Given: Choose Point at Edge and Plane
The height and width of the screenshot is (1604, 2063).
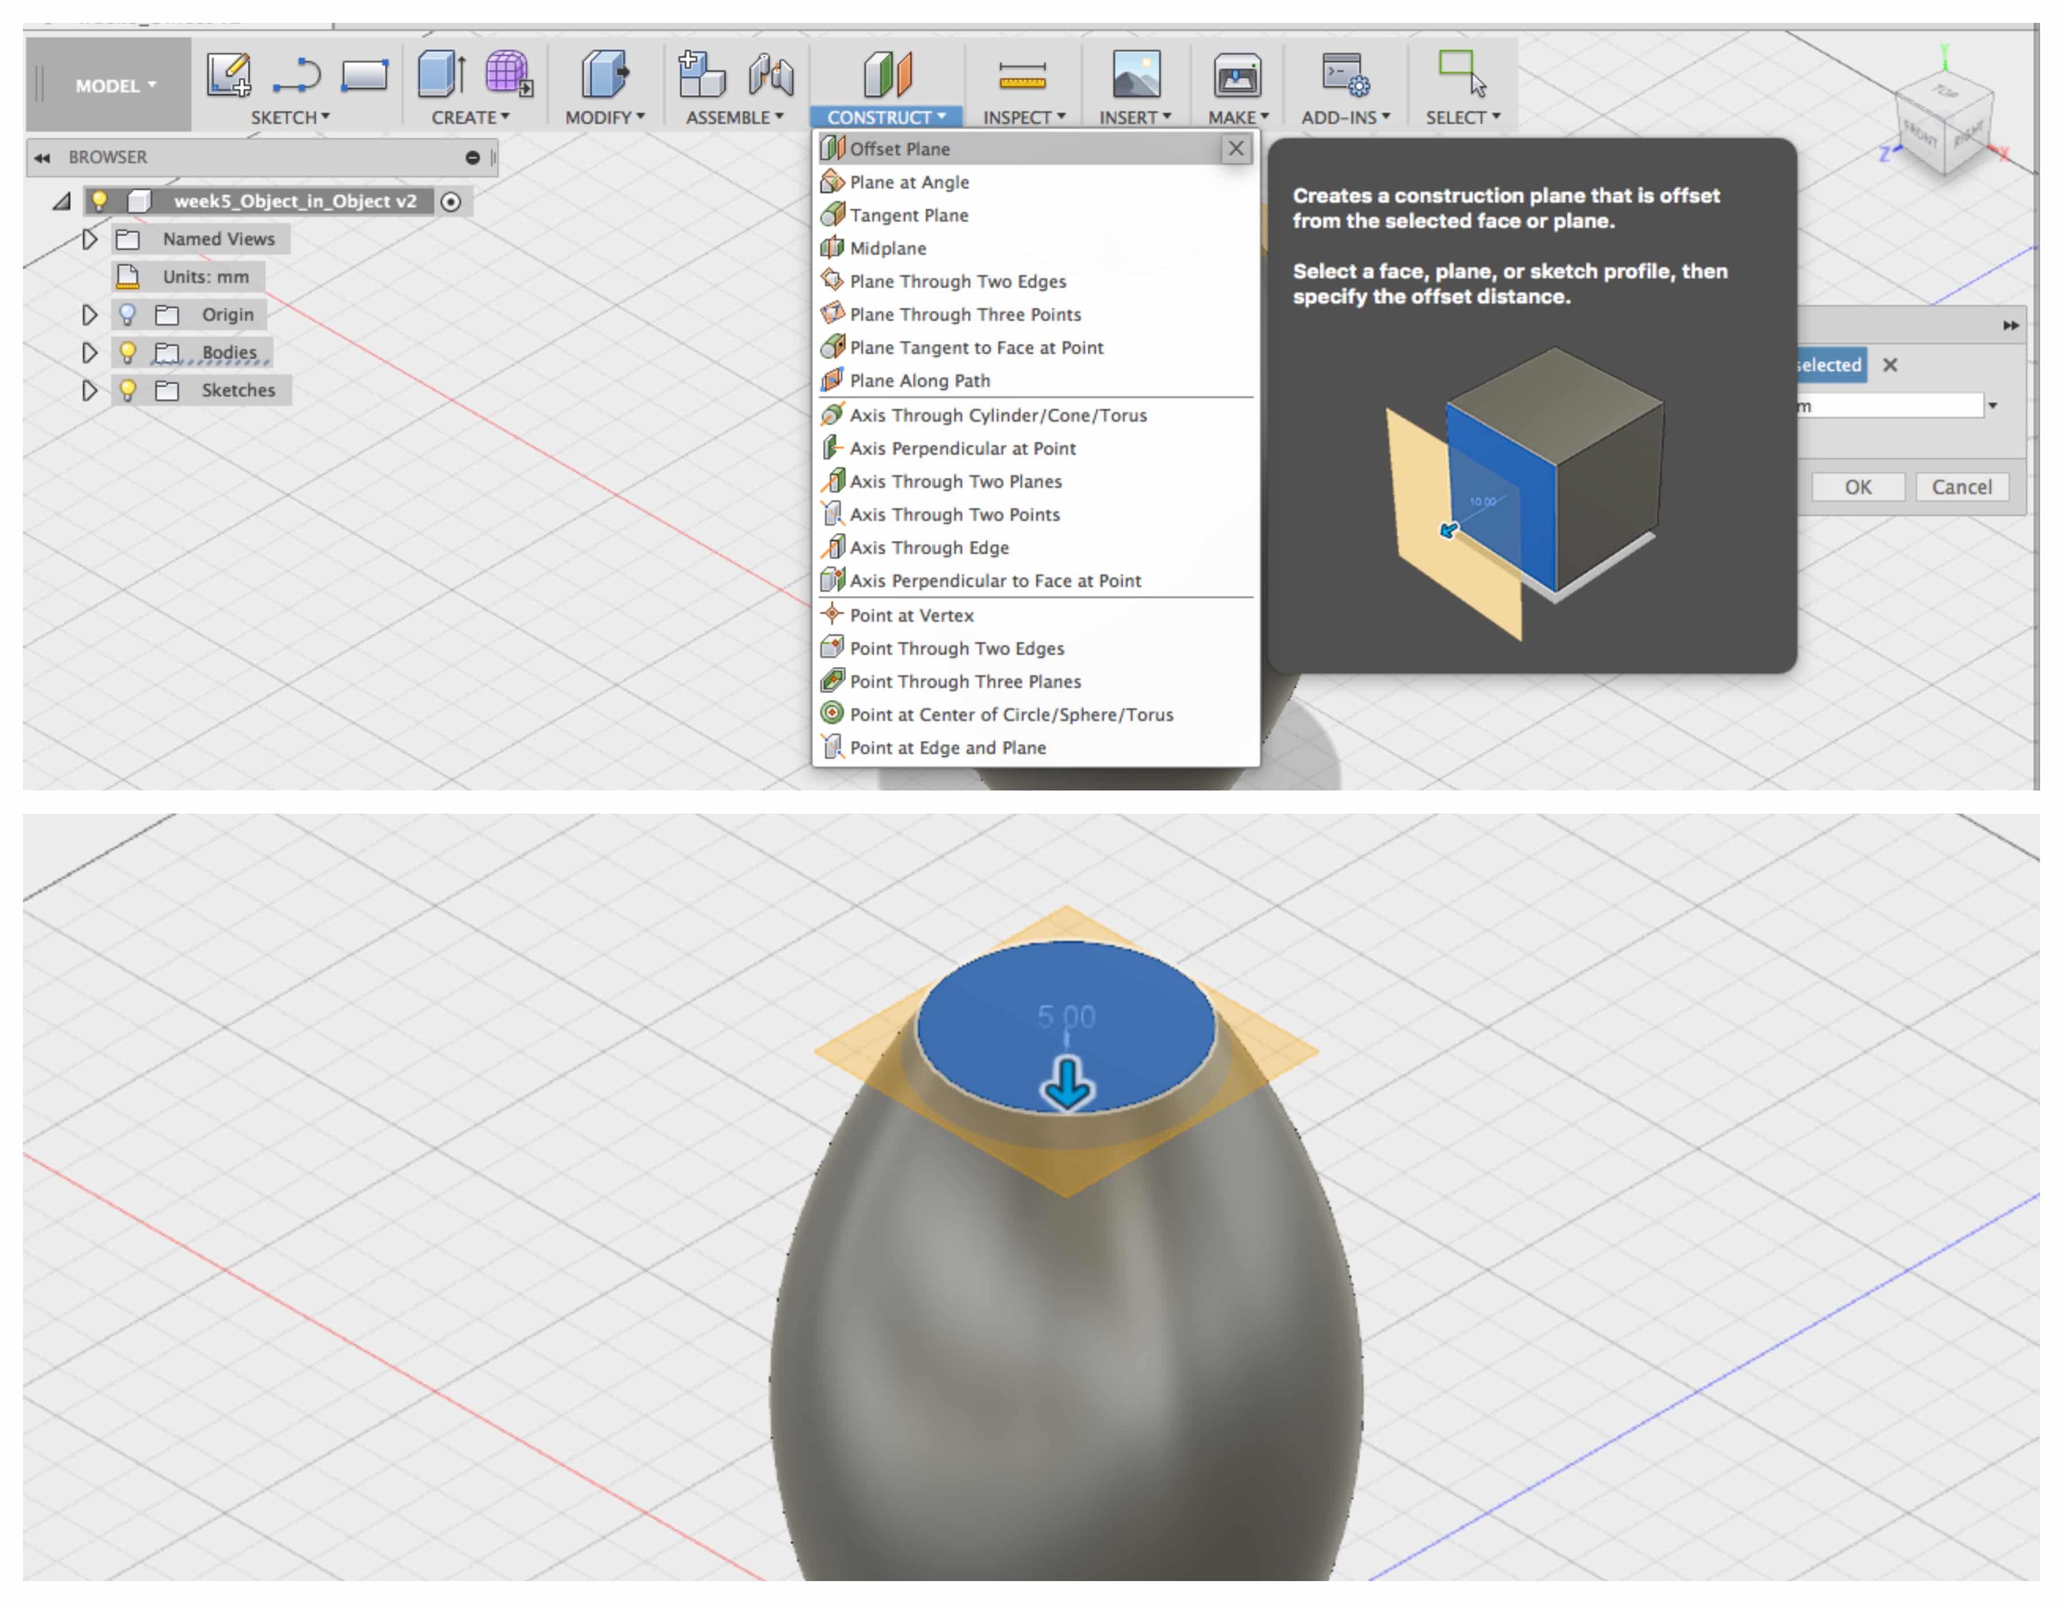Looking at the screenshot, I should [x=1036, y=748].
